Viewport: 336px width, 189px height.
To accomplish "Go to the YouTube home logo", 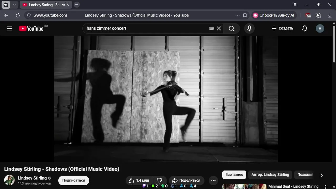I will [x=31, y=28].
